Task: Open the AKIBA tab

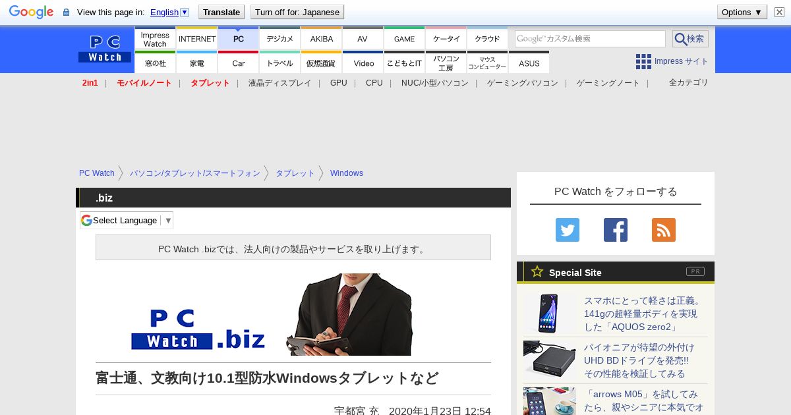Action: pos(322,38)
